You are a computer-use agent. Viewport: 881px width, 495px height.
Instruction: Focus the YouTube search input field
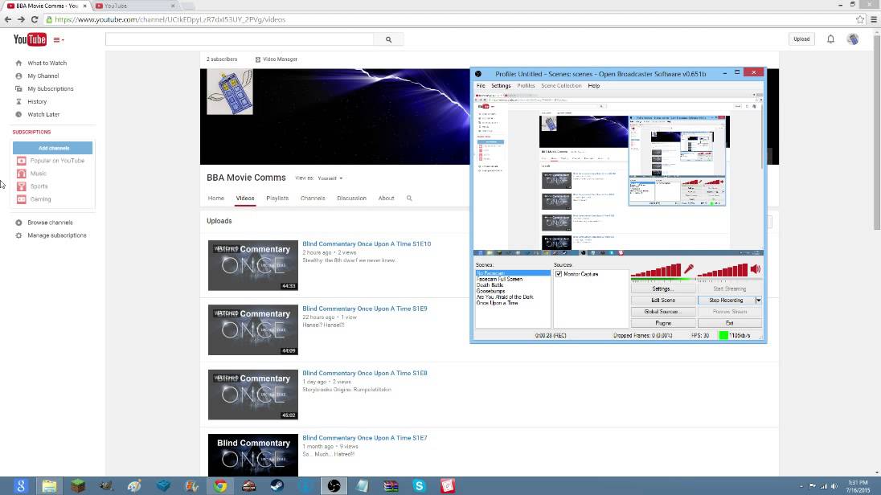pyautogui.click(x=240, y=39)
